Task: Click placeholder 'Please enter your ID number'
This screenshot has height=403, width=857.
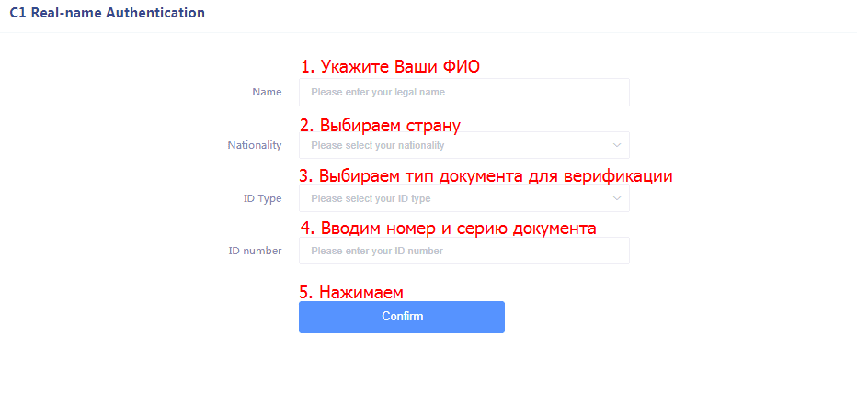Action: [377, 251]
